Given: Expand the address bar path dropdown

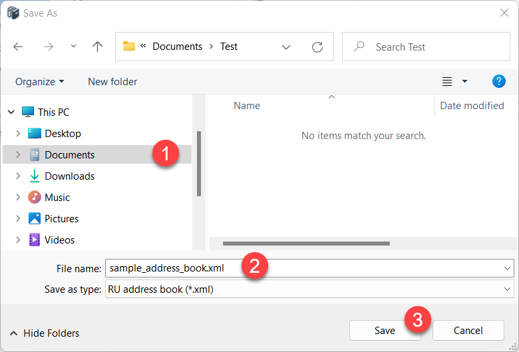Looking at the screenshot, I should 286,47.
